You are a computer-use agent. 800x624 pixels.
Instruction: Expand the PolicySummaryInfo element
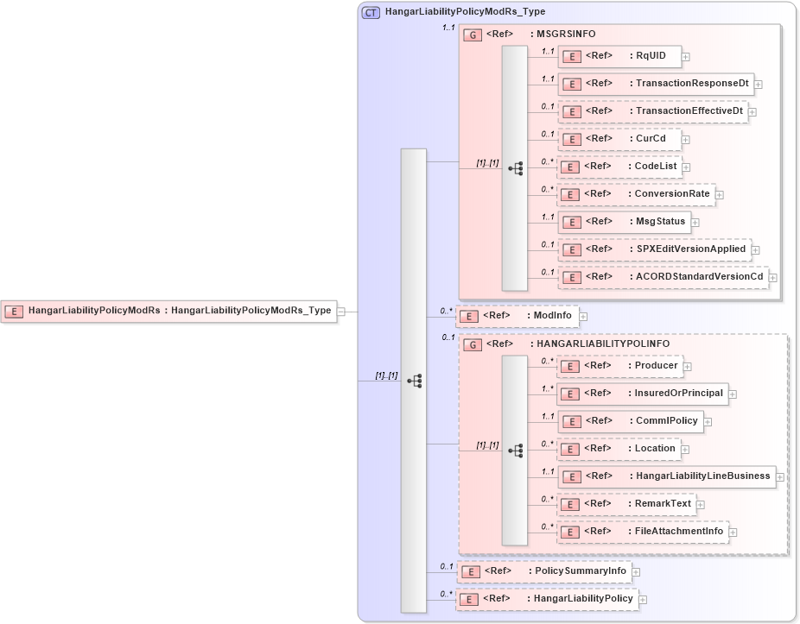click(x=636, y=571)
